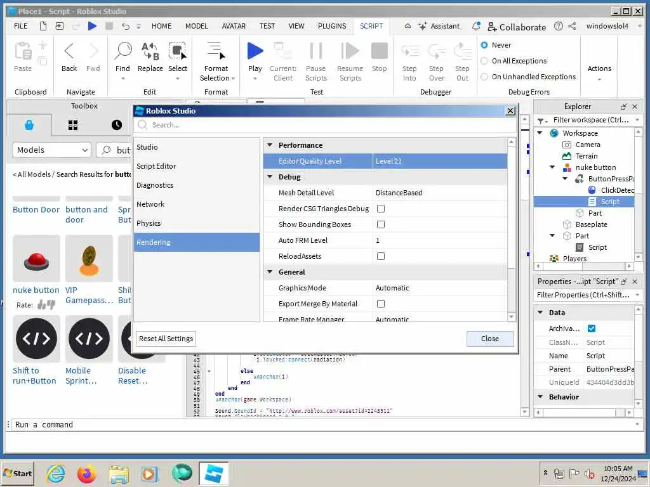Uncheck the Archivable property checkbox
Image resolution: width=650 pixels, height=487 pixels.
click(x=592, y=328)
